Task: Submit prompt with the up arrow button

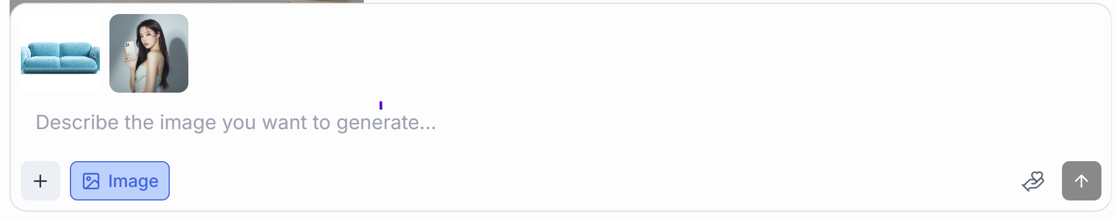Action: [x=1081, y=181]
